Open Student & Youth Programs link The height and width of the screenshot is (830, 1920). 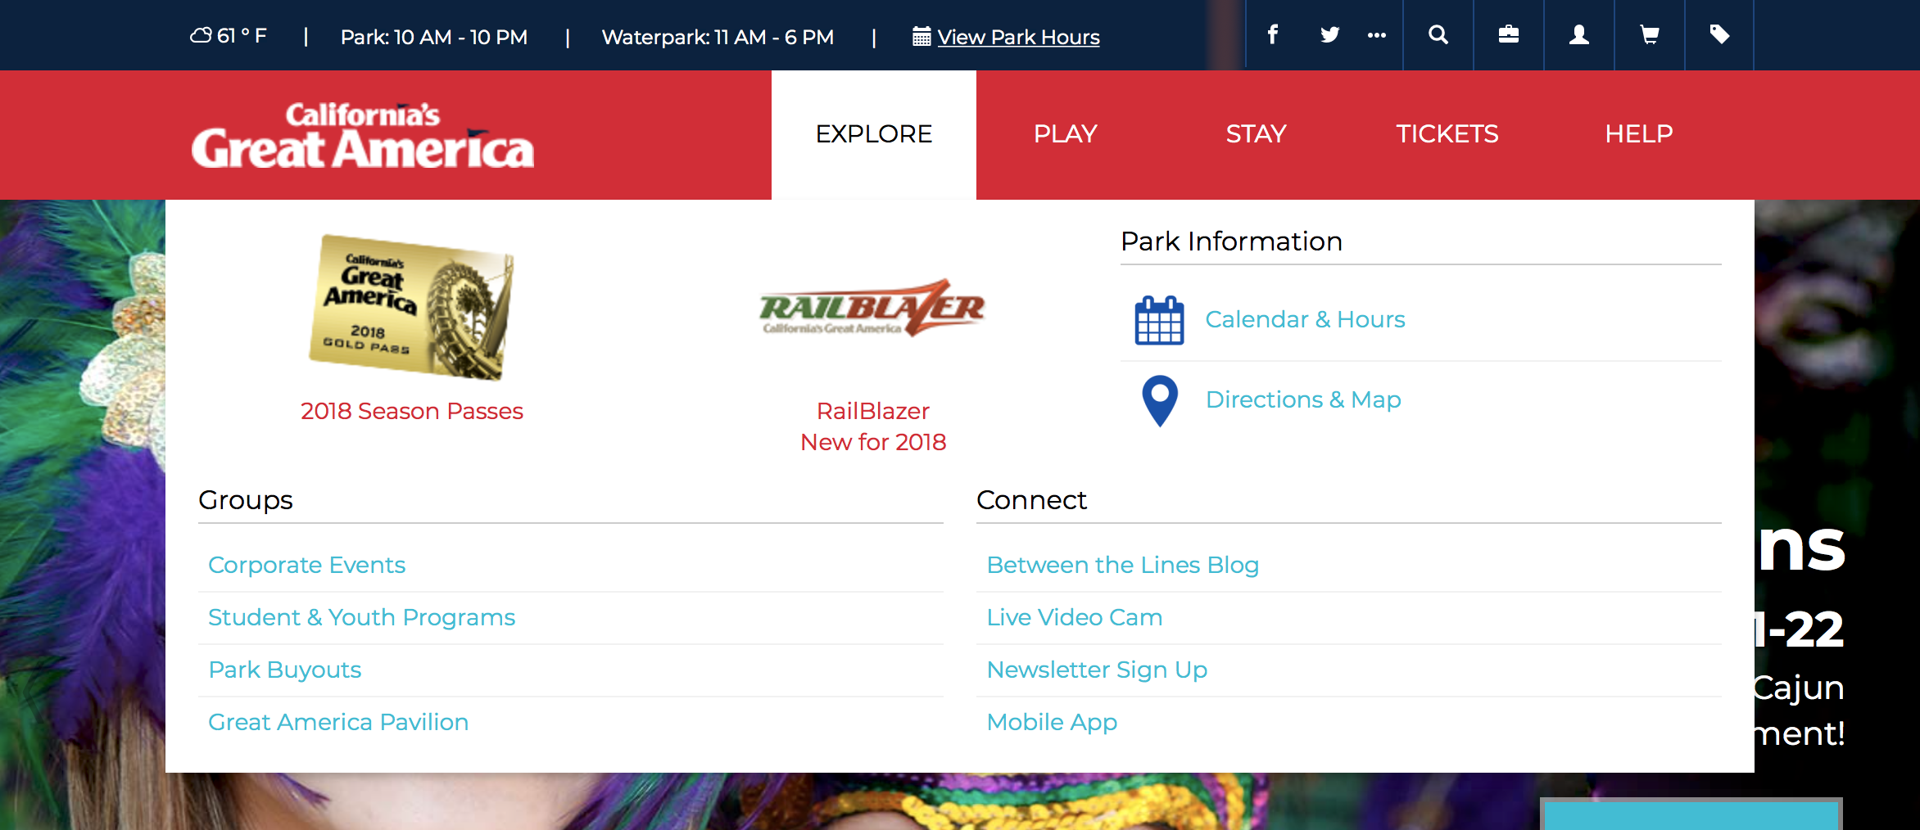(361, 617)
